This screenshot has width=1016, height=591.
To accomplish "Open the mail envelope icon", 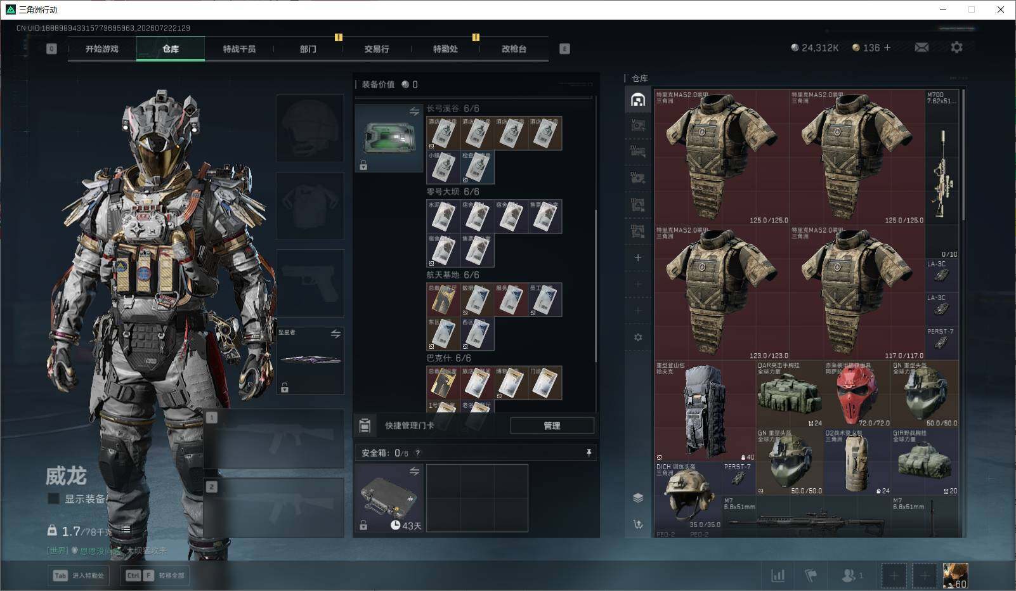I will pos(922,48).
